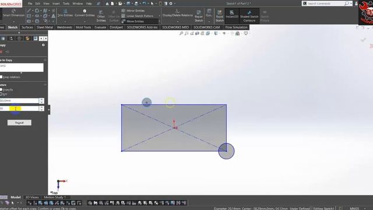Select the Corner Rectangle sketch tool
The width and height of the screenshot is (373, 210).
(x=29, y=16)
